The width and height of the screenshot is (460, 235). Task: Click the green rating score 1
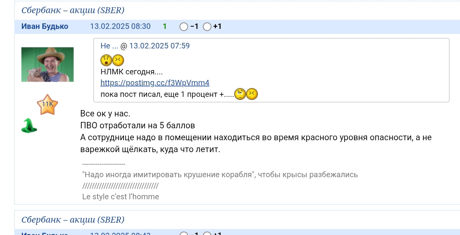tap(164, 26)
